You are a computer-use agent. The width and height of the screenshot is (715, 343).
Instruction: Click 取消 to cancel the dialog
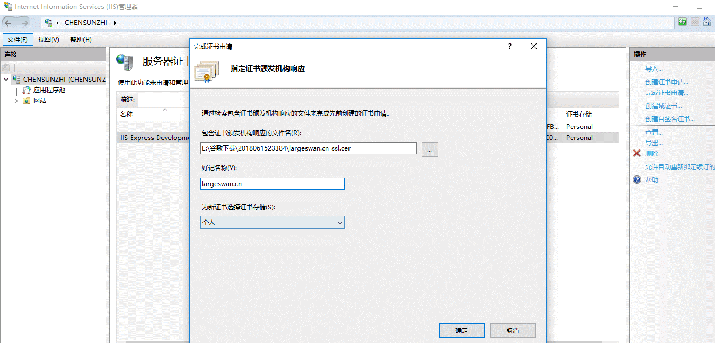coord(513,330)
